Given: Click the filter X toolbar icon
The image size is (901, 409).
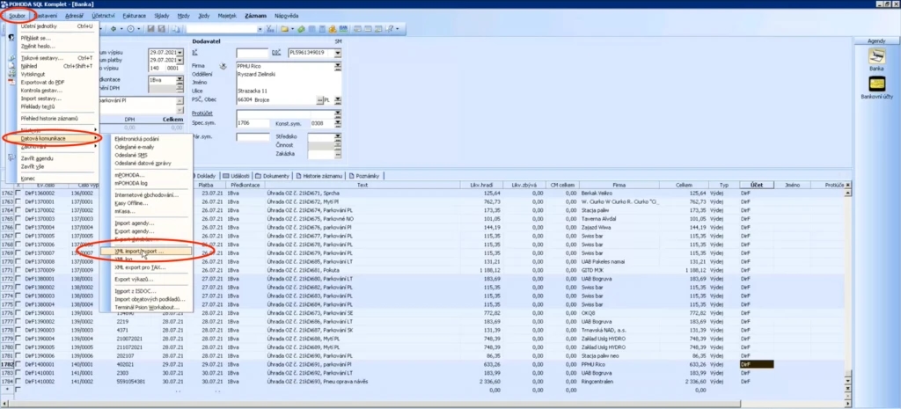Looking at the screenshot, I should click(x=269, y=29).
